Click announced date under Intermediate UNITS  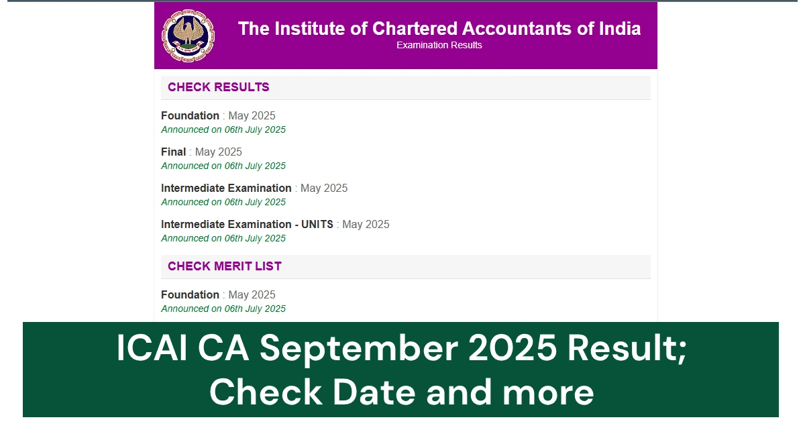point(223,238)
